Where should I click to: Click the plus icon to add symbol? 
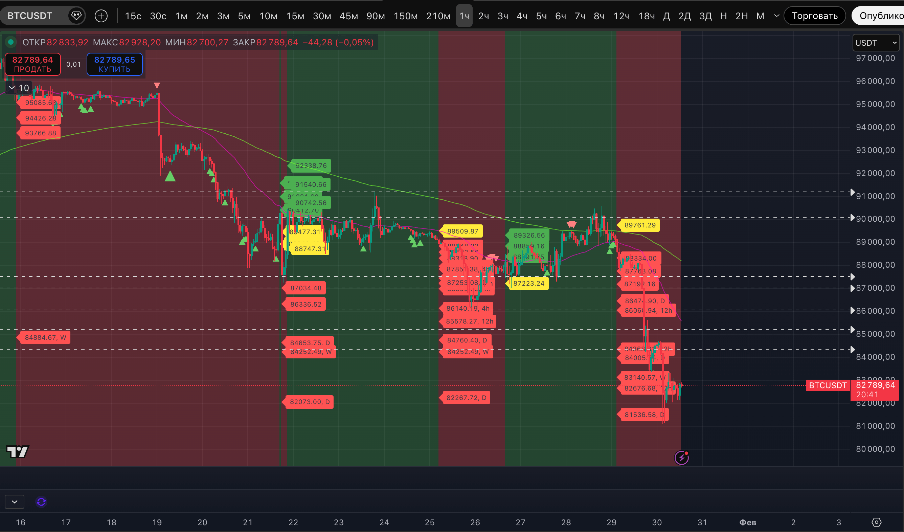101,16
